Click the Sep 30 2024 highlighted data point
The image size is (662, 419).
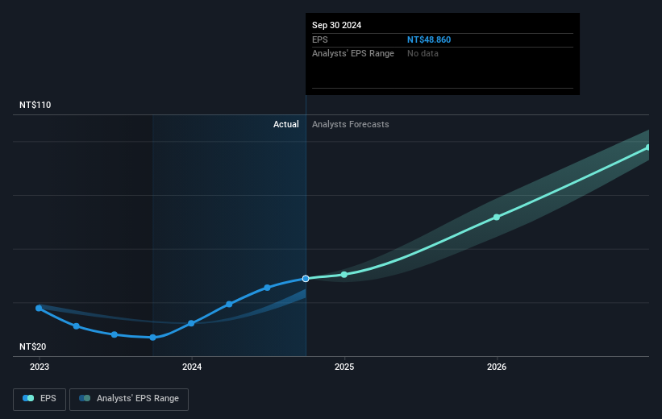tap(306, 279)
